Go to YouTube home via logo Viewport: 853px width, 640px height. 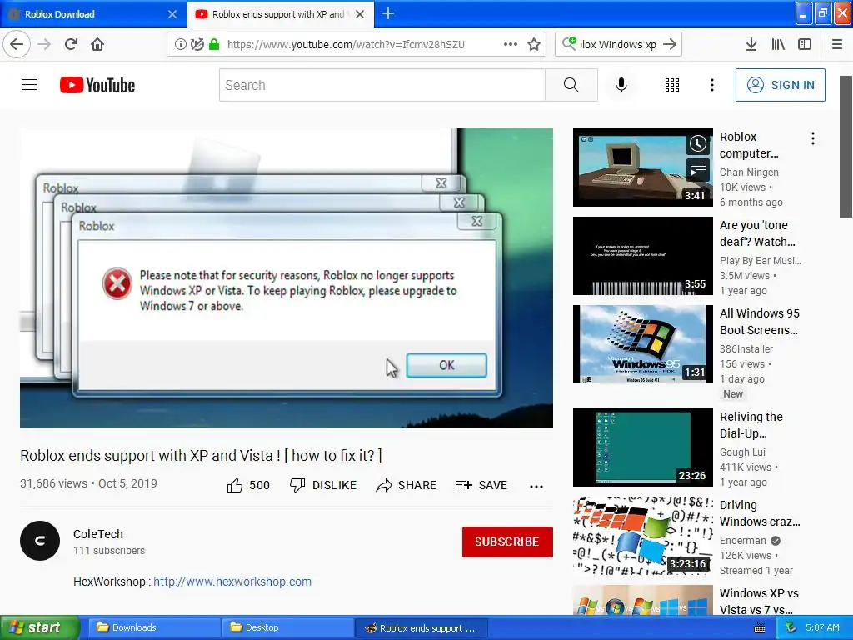pyautogui.click(x=97, y=86)
